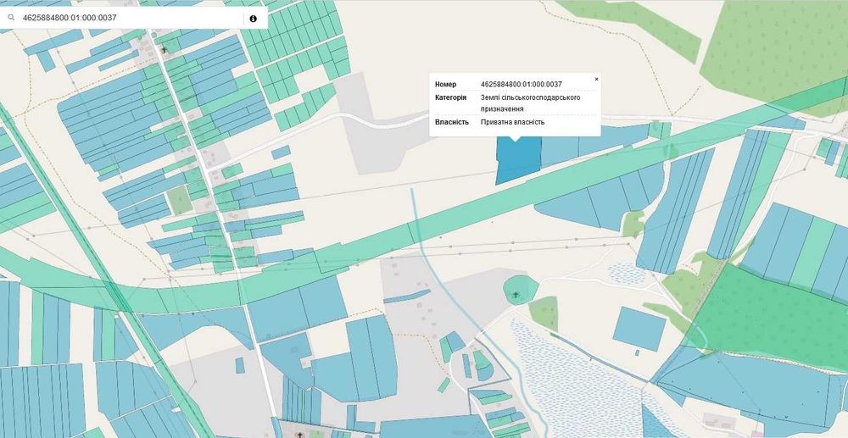Viewport: 848px width, 438px height.
Task: Focus the cadastral number search field
Action: [130, 18]
